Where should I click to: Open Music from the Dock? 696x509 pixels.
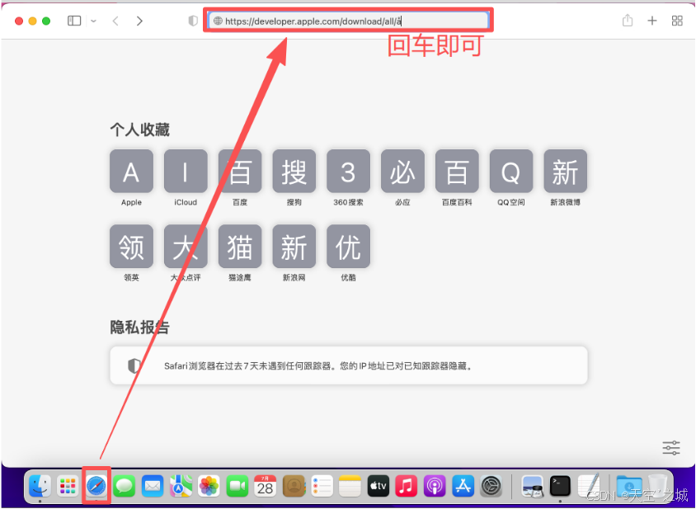pos(407,486)
